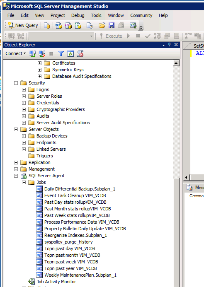Screen dimensions: 204x287
Task: Expand the Logins folder
Action: click(24, 90)
